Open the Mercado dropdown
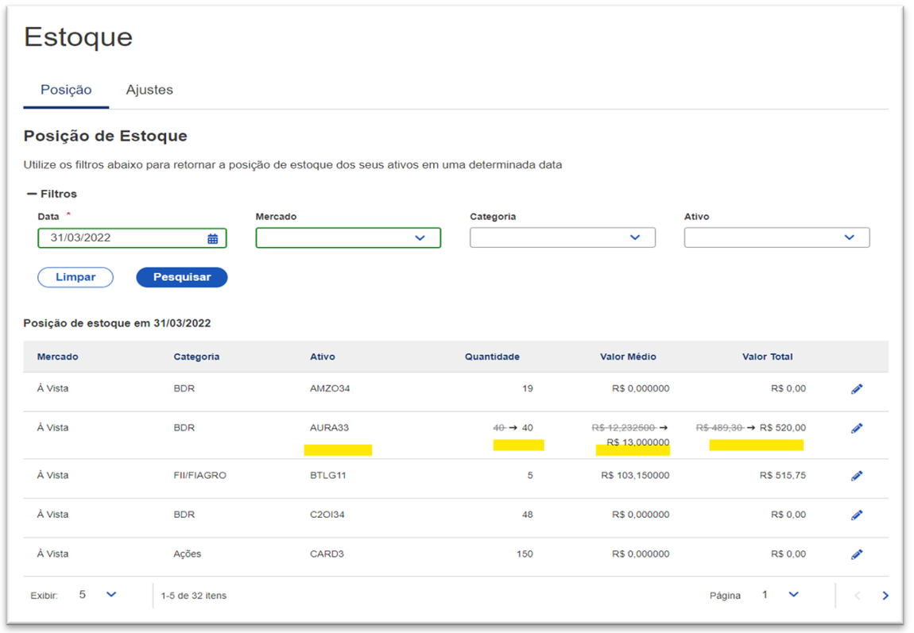The width and height of the screenshot is (914, 633). point(348,237)
